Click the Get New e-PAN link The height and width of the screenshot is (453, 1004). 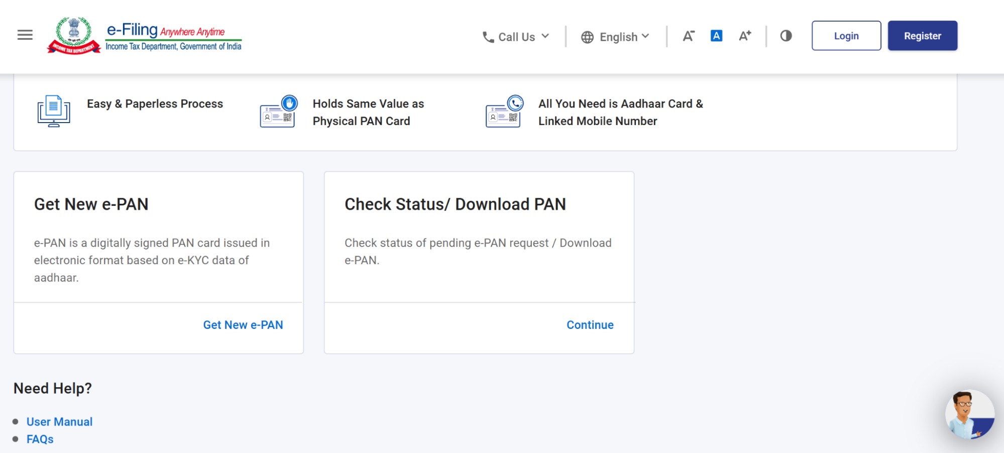243,325
